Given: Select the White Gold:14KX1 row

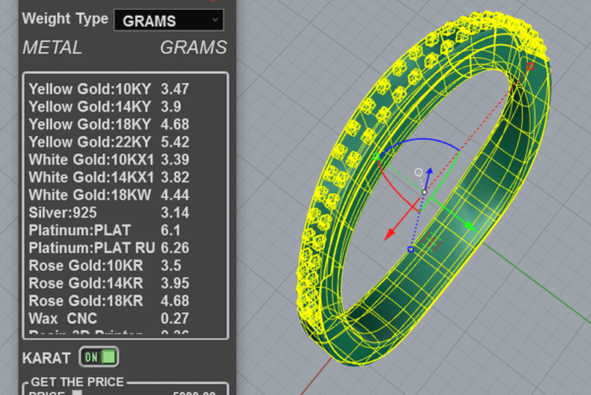Looking at the screenshot, I should pyautogui.click(x=125, y=177).
